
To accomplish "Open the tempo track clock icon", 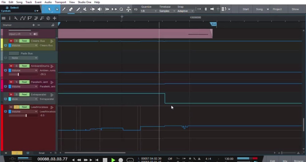I will pos(48,18).
